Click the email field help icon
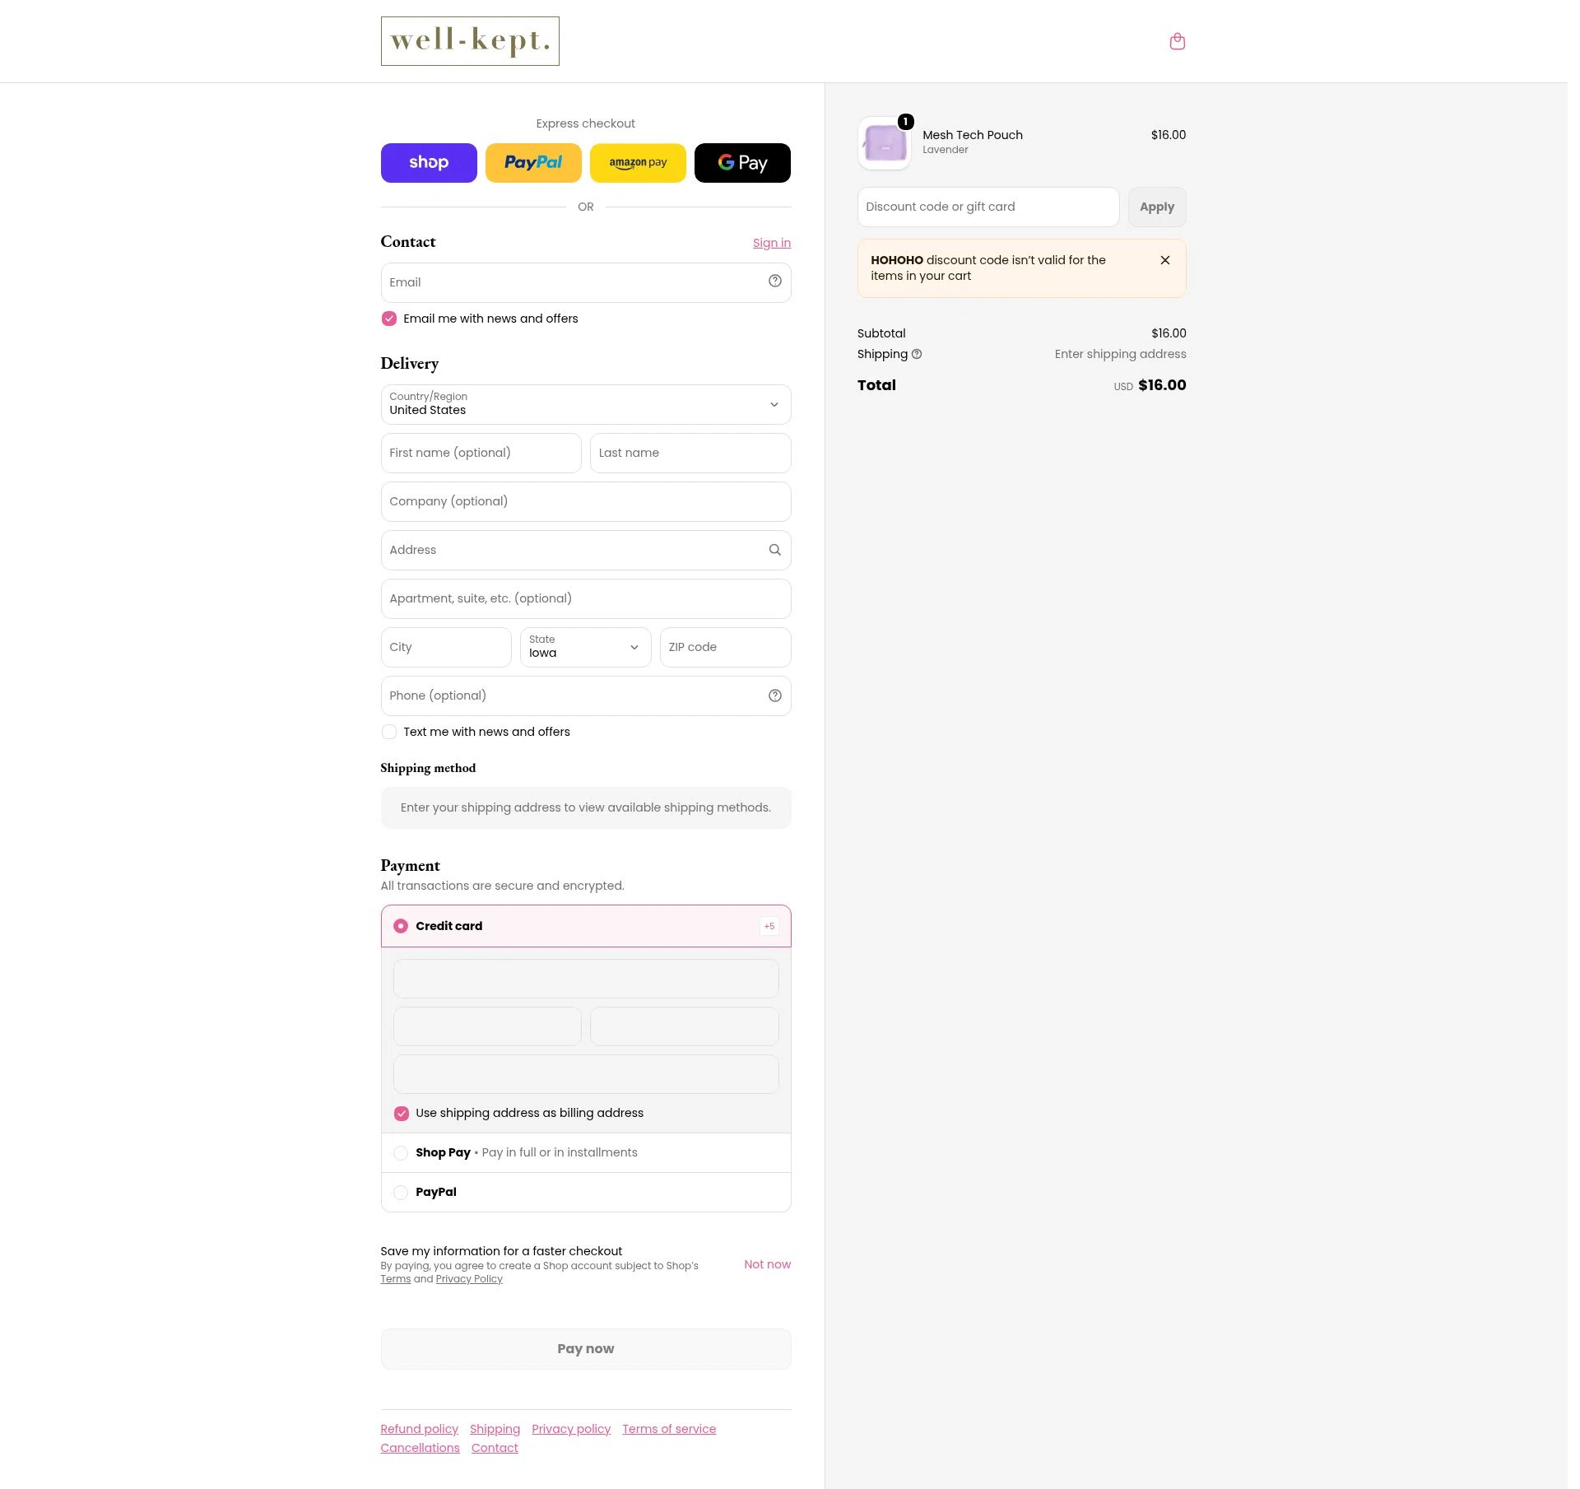The width and height of the screenshot is (1580, 1489). coord(774,282)
